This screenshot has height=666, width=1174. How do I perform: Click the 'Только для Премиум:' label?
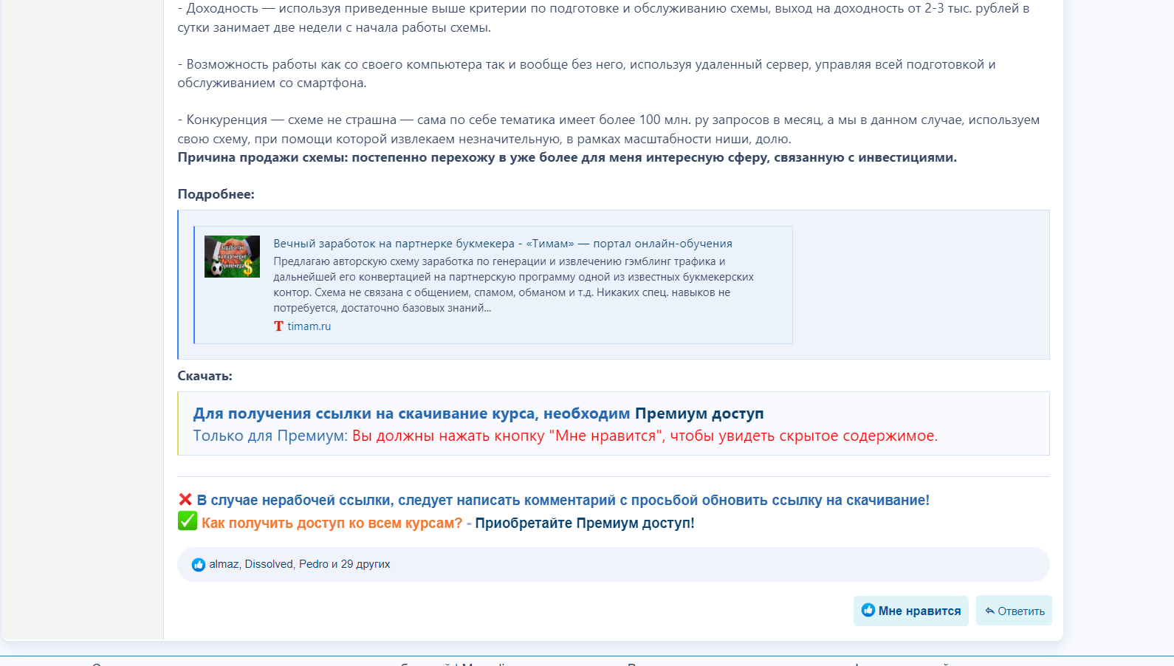point(270,436)
